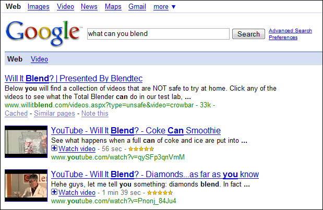Expand the plus icon beside Coke Can video
The height and width of the screenshot is (210, 323).
(54, 149)
